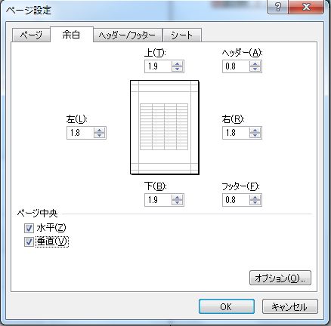Decrease the 下(B) bottom margin value
Image resolution: width=331 pixels, height=326 pixels.
[178, 202]
